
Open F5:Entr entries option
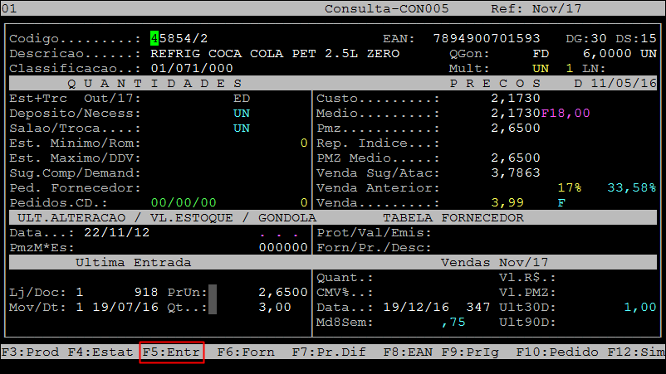point(171,352)
